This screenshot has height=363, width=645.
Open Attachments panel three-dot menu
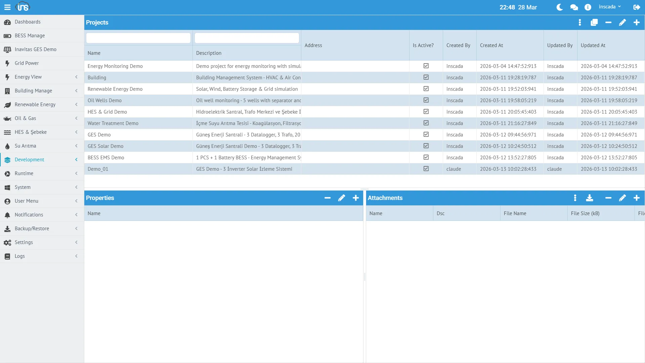pyautogui.click(x=575, y=198)
